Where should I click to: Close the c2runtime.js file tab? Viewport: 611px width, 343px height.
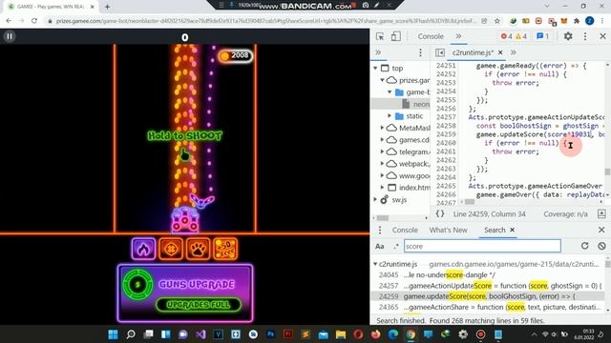pyautogui.click(x=500, y=52)
